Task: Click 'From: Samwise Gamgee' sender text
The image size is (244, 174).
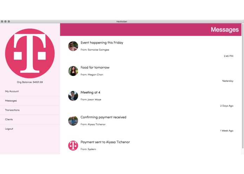Action: pos(95,50)
